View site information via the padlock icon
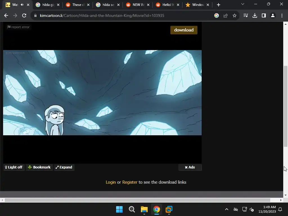 click(35, 16)
